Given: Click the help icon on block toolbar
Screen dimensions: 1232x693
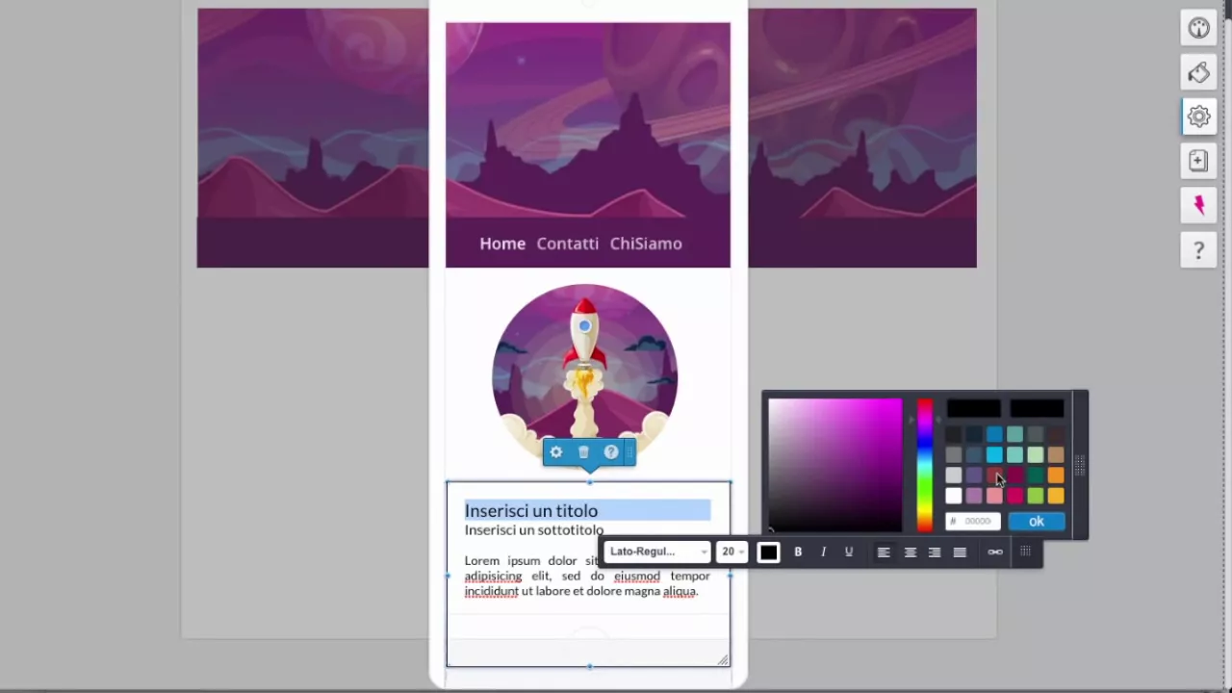Looking at the screenshot, I should click(x=610, y=451).
